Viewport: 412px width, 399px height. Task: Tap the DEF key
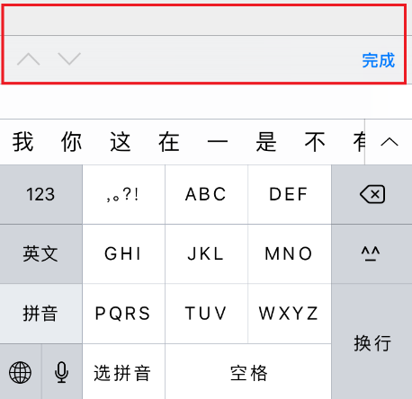click(x=290, y=194)
